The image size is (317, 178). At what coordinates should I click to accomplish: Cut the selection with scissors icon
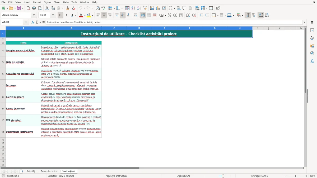[47, 8]
